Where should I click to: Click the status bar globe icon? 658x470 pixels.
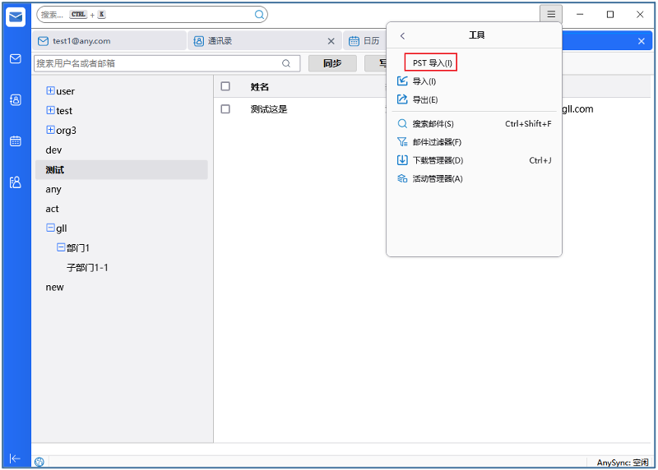[39, 462]
